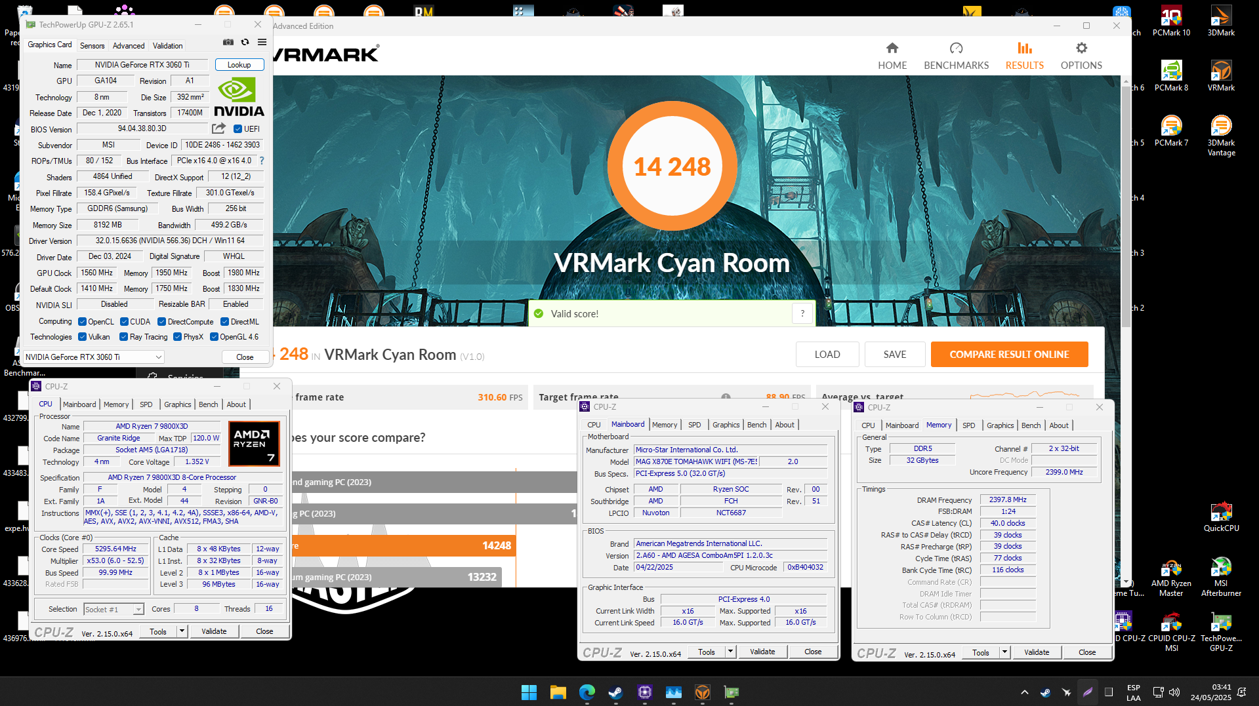Image resolution: width=1259 pixels, height=706 pixels.
Task: Open Bench tab in CPU-Z CPU window
Action: point(208,405)
